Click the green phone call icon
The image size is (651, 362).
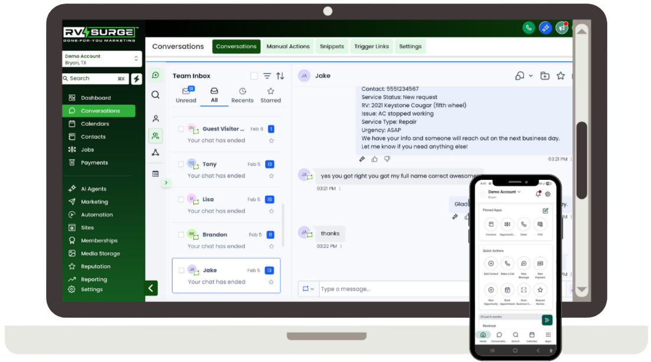[529, 28]
